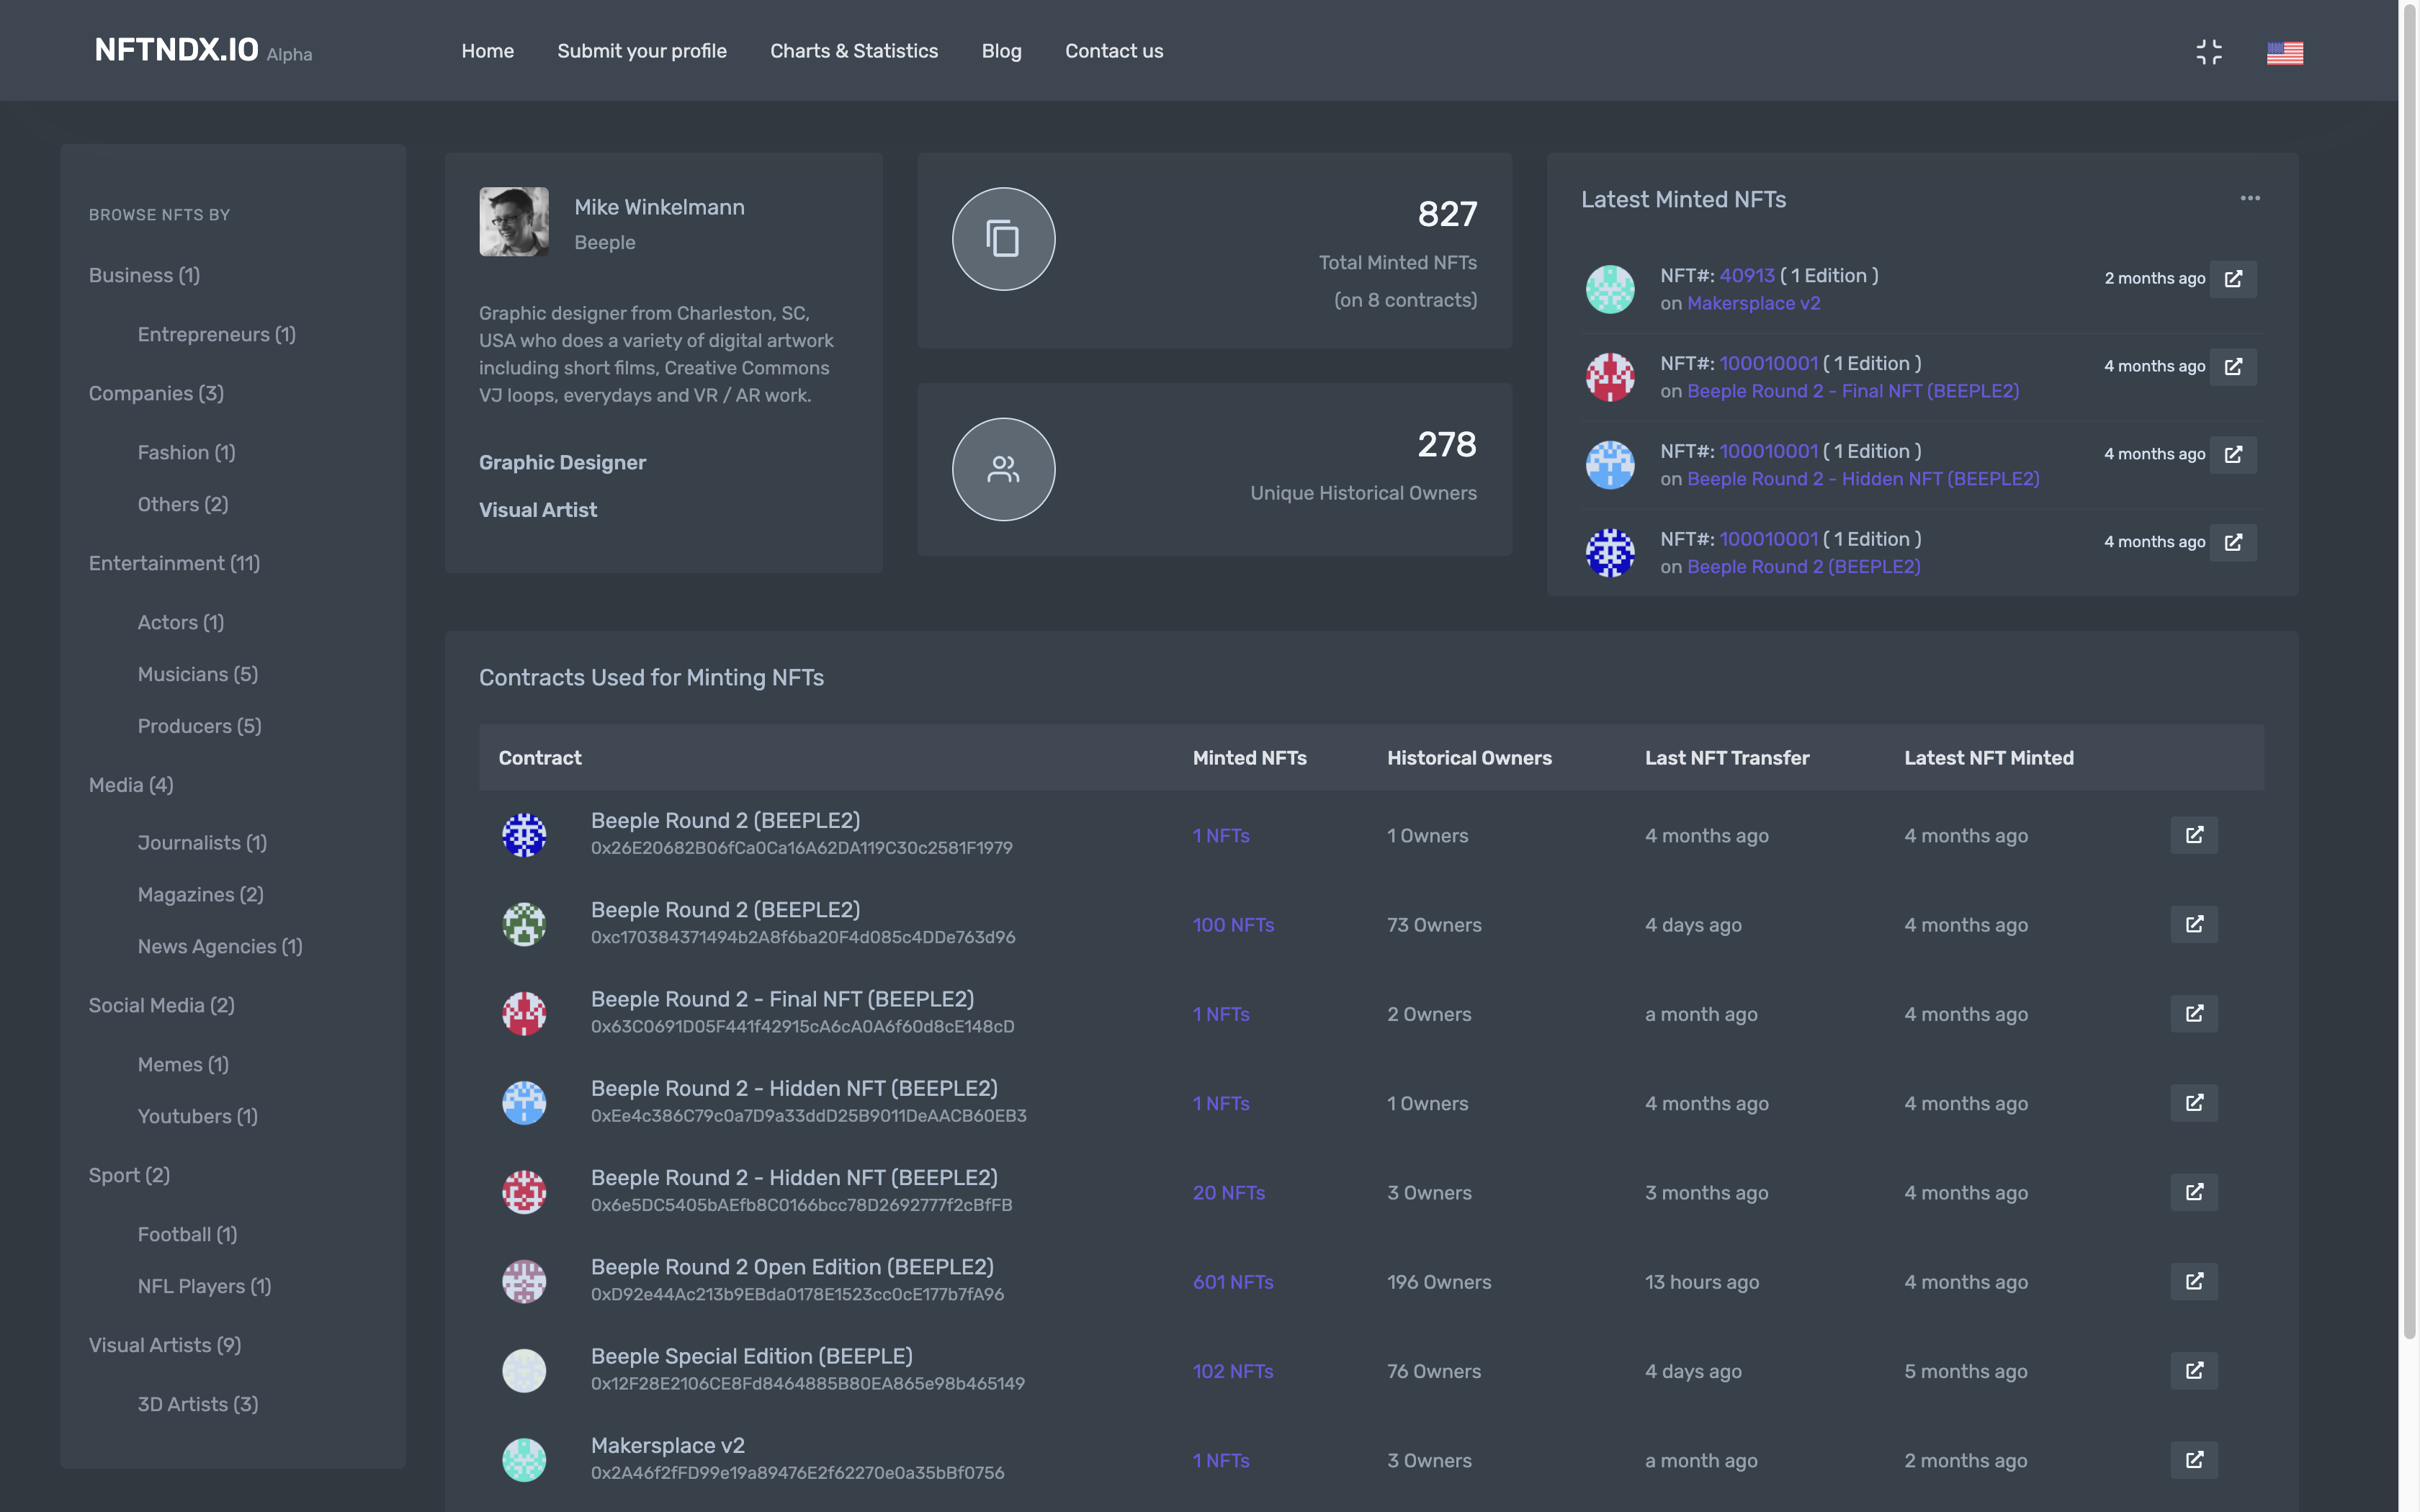Open the 100 NFTs link for Beeple Round 2
This screenshot has width=2420, height=1512.
click(x=1233, y=924)
